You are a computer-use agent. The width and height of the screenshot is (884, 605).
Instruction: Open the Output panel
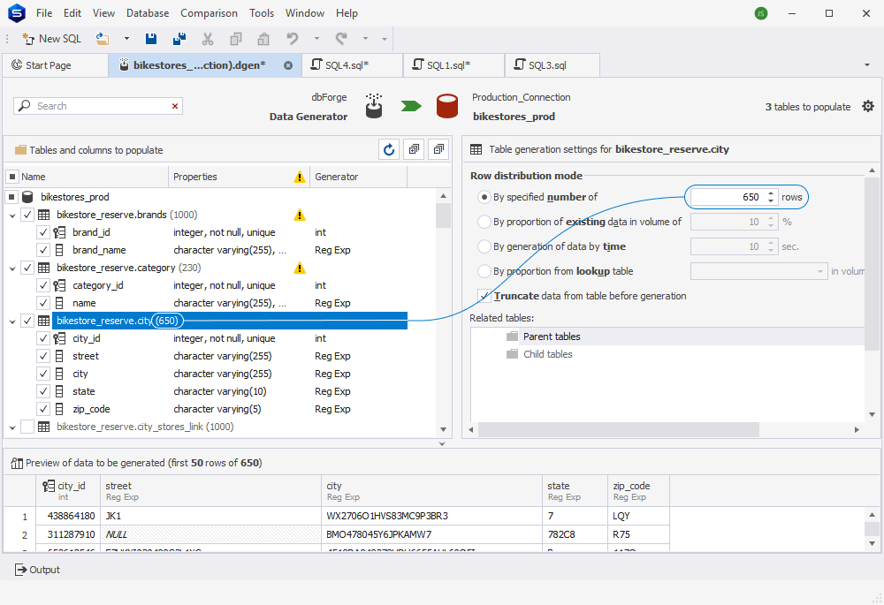click(x=37, y=570)
